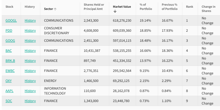Viewport: 220px width, 110px height.
Task: Open the GOOGL stock link
Action: click(x=11, y=20)
